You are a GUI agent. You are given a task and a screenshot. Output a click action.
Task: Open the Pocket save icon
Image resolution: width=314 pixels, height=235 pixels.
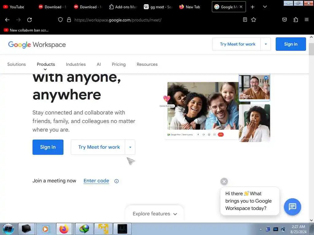[x=284, y=20]
